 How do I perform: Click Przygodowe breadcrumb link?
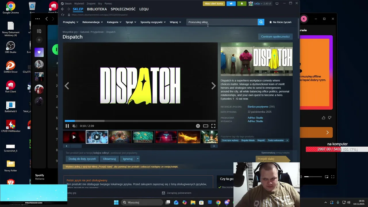coord(92,32)
